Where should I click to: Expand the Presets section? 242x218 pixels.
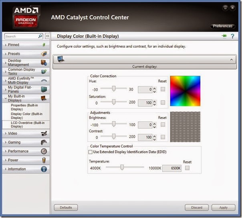6,54
